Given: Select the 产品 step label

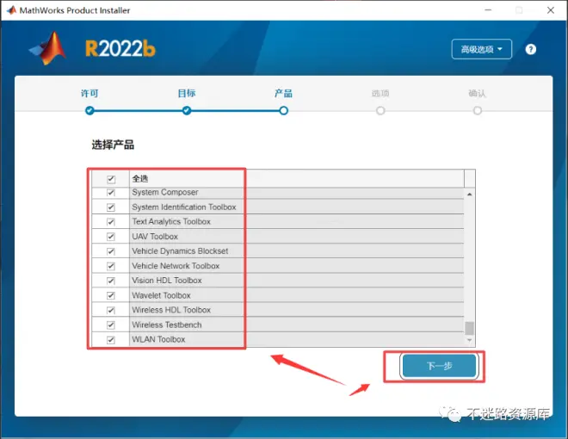Looking at the screenshot, I should (283, 94).
